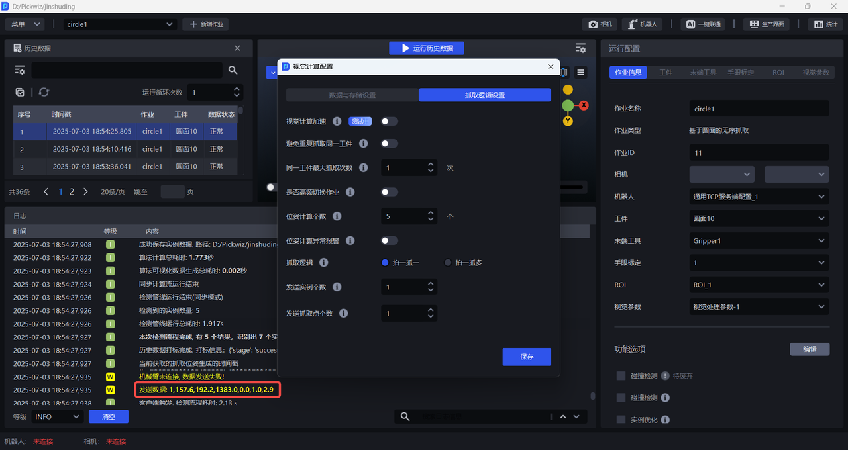Select the 拍一抓多 radio option

[x=448, y=263]
